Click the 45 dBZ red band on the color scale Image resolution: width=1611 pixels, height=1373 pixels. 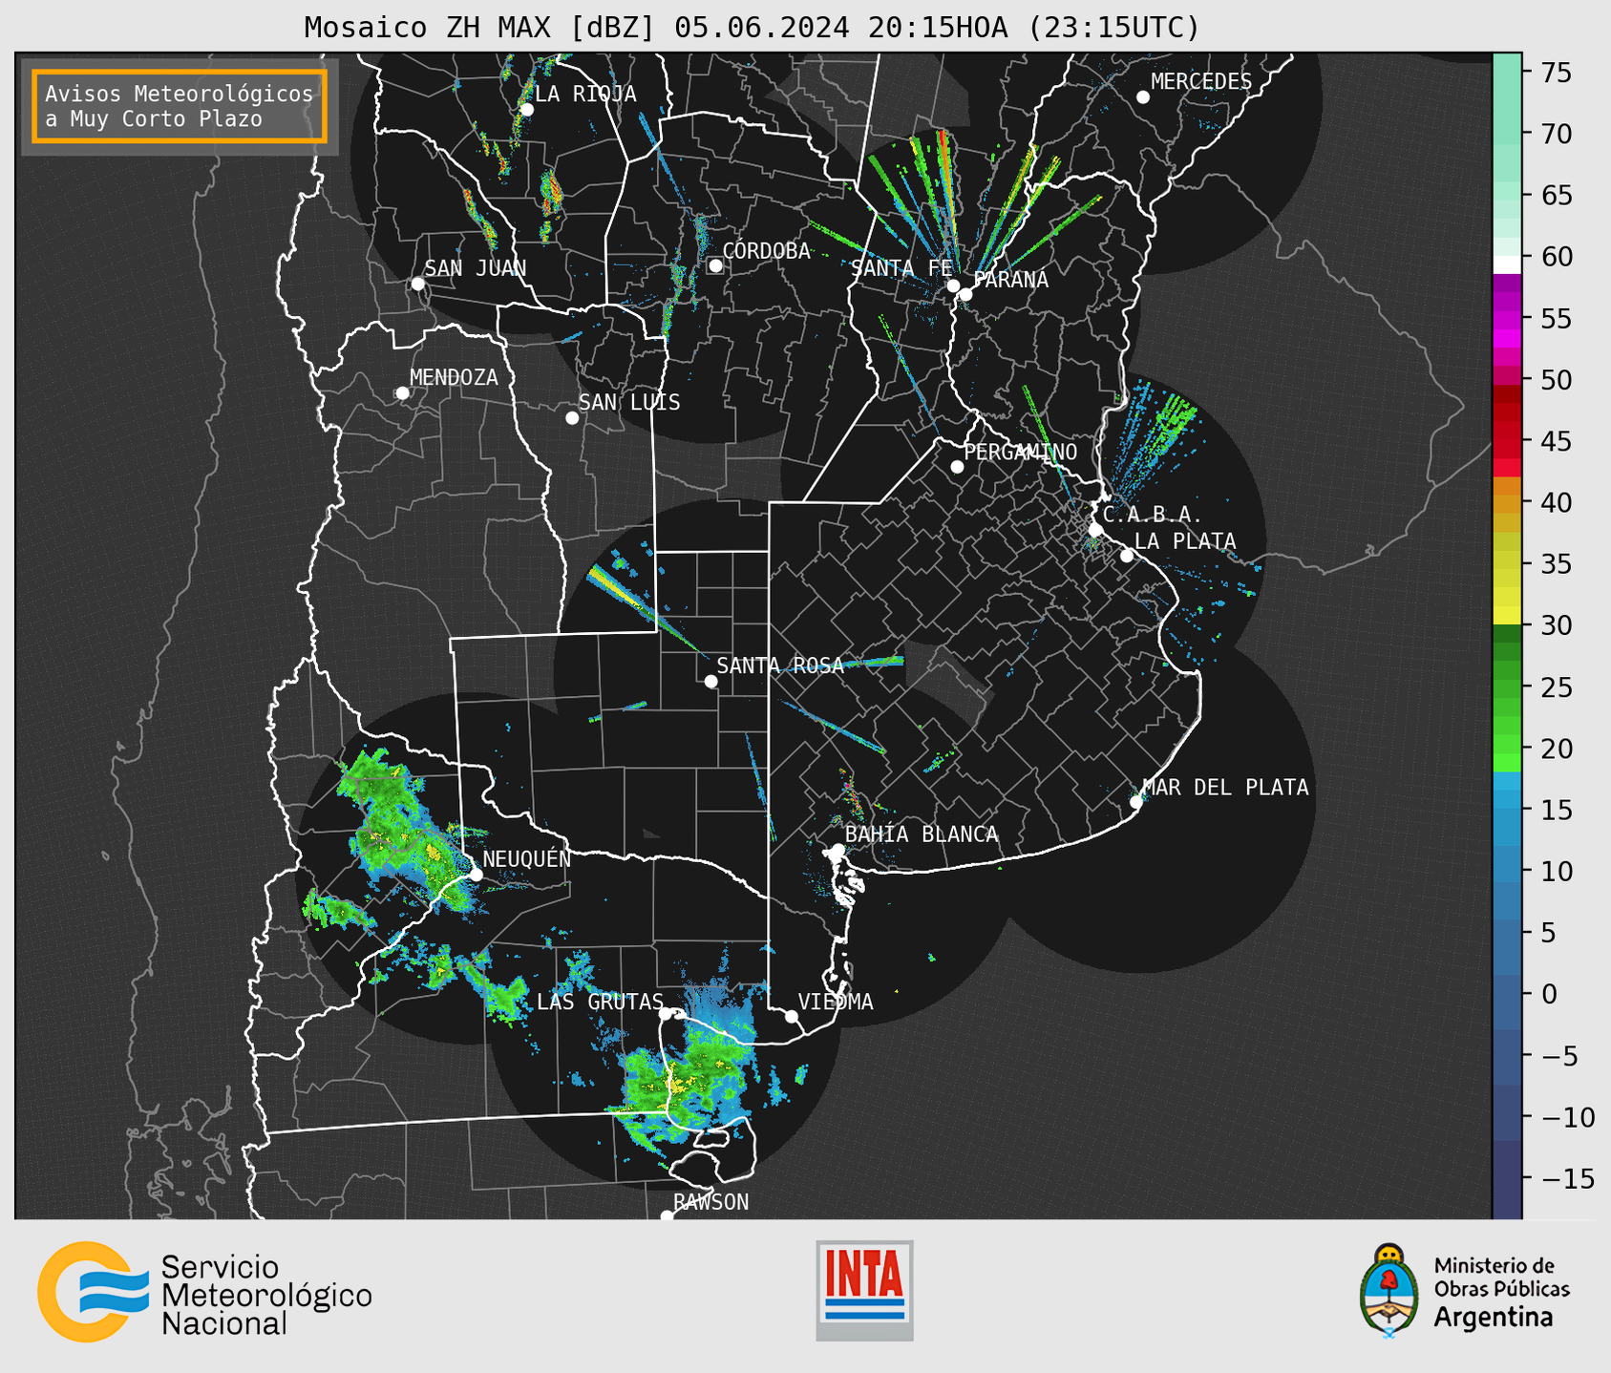[x=1507, y=441]
